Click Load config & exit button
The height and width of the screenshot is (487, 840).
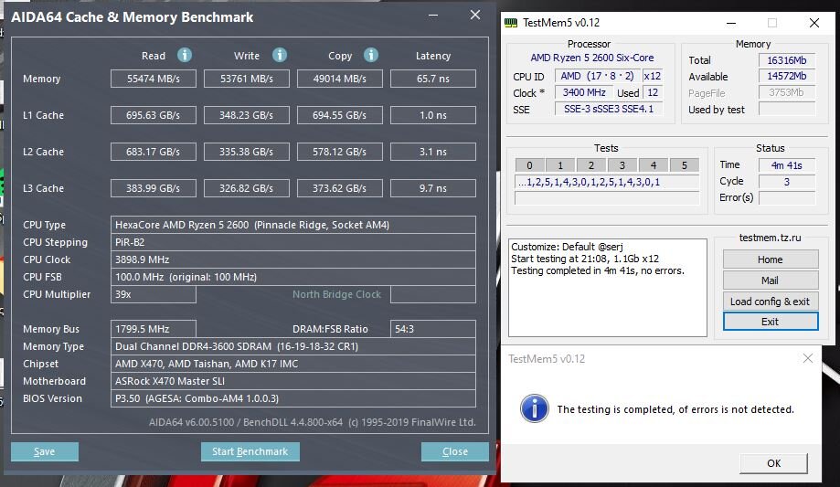click(x=771, y=302)
